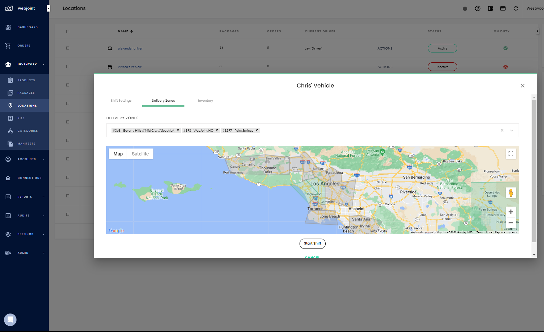Image resolution: width=544 pixels, height=332 pixels.
Task: Remove the WebJoint HQ zone tag
Action: coord(217,130)
